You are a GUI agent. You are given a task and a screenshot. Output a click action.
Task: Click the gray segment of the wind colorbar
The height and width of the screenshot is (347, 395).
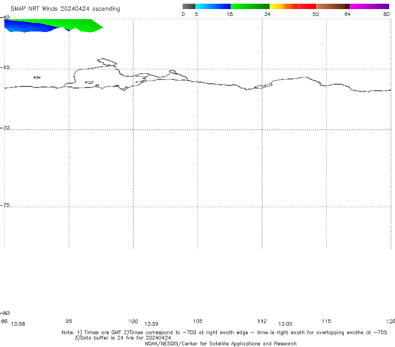[x=189, y=6]
